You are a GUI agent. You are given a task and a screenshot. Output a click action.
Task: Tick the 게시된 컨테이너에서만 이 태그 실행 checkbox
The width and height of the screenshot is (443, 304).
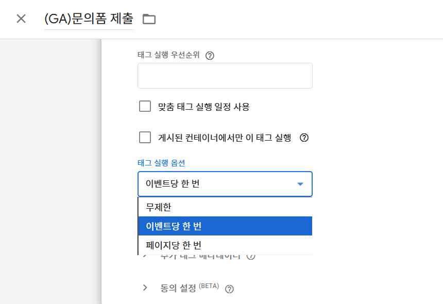click(x=145, y=138)
